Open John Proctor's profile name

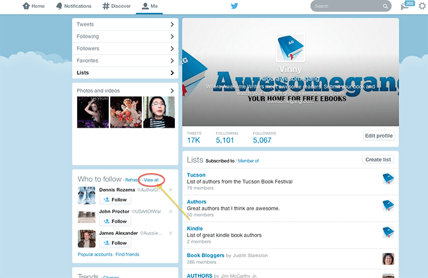[114, 211]
